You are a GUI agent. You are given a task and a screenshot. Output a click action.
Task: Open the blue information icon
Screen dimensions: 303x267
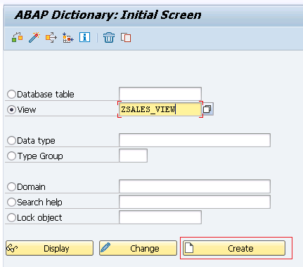84,37
